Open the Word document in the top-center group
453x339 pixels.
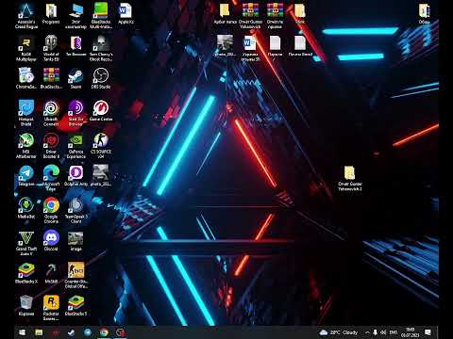250,48
